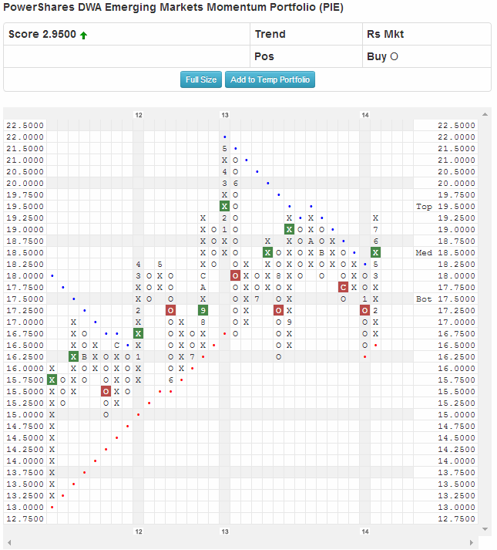The height and width of the screenshot is (550, 497).
Task: Click the red O box at 18.0000 row
Action: pos(235,275)
